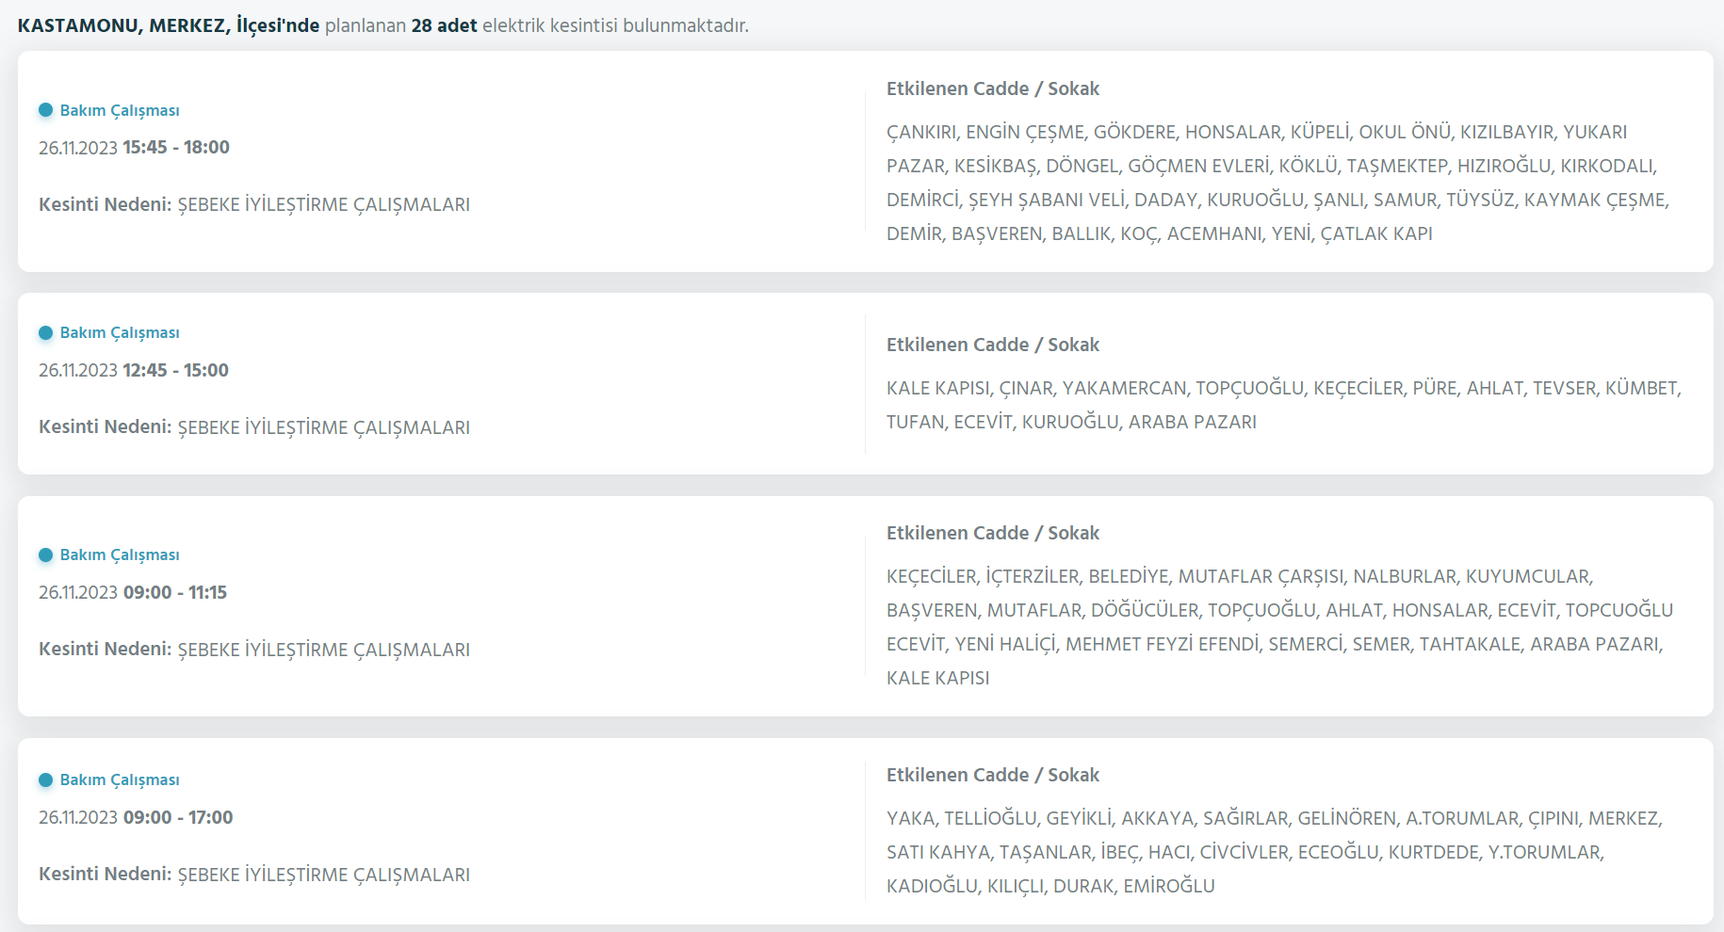
Task: Select 'Bakım Çalışması' label of the 15:45 - 18:00 outage
Action: coord(120,110)
